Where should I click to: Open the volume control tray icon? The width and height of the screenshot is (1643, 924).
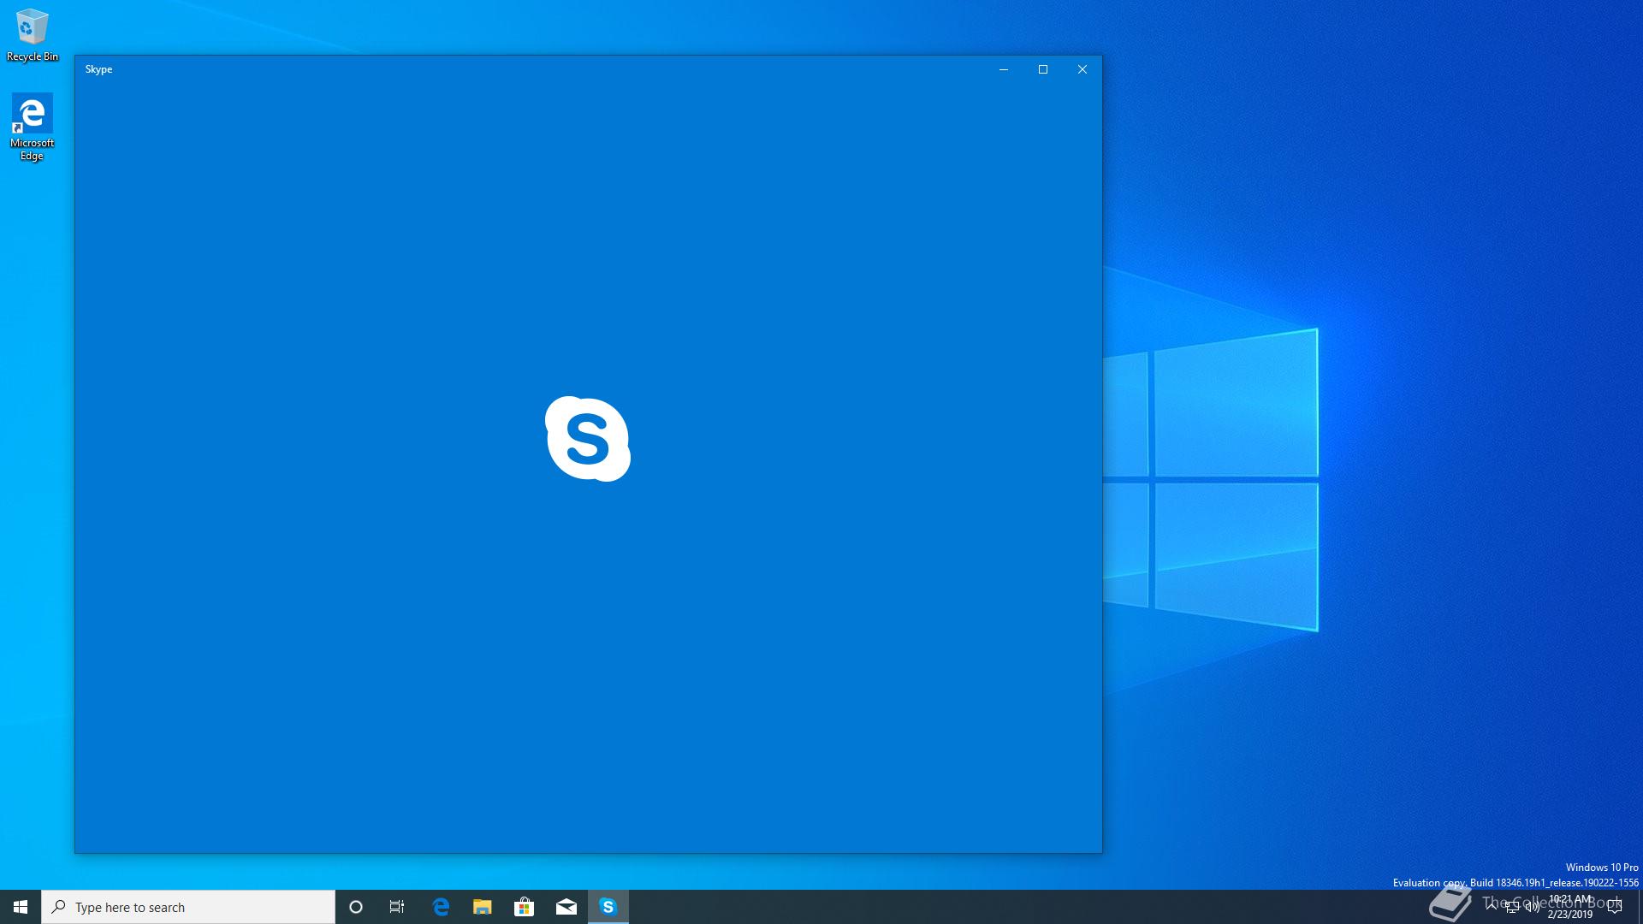1533,907
